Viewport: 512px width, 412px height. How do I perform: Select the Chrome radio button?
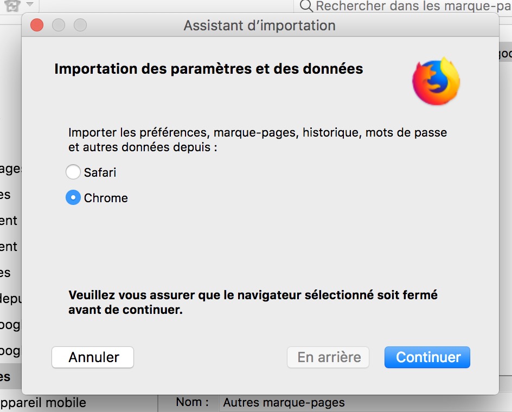pyautogui.click(x=73, y=198)
